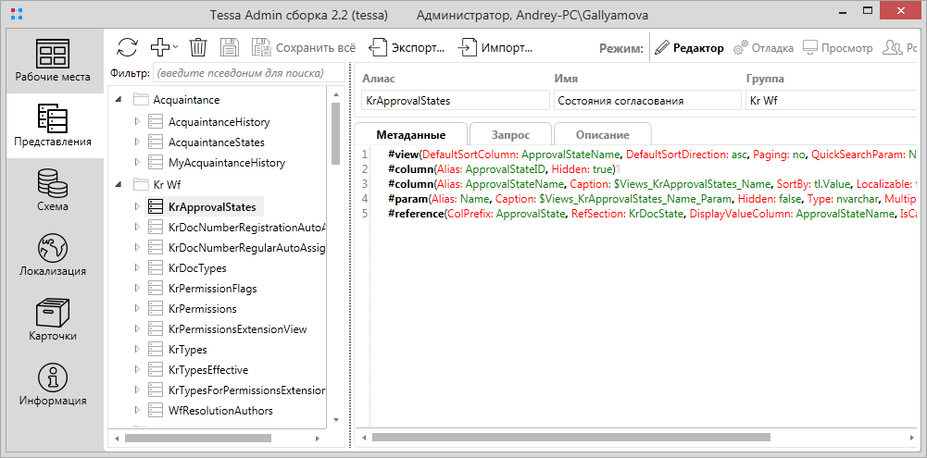The width and height of the screenshot is (927, 458).
Task: Switch mode to Редактор
Action: pos(690,47)
